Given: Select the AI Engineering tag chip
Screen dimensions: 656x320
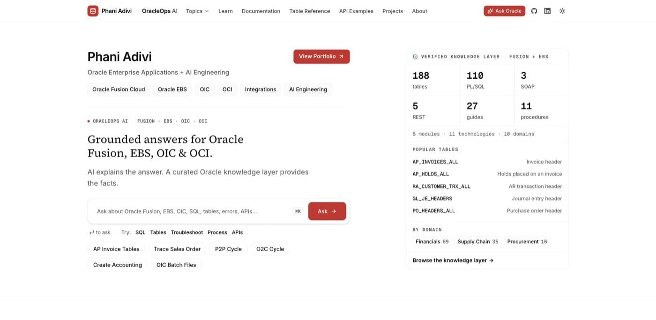Looking at the screenshot, I should pyautogui.click(x=308, y=89).
